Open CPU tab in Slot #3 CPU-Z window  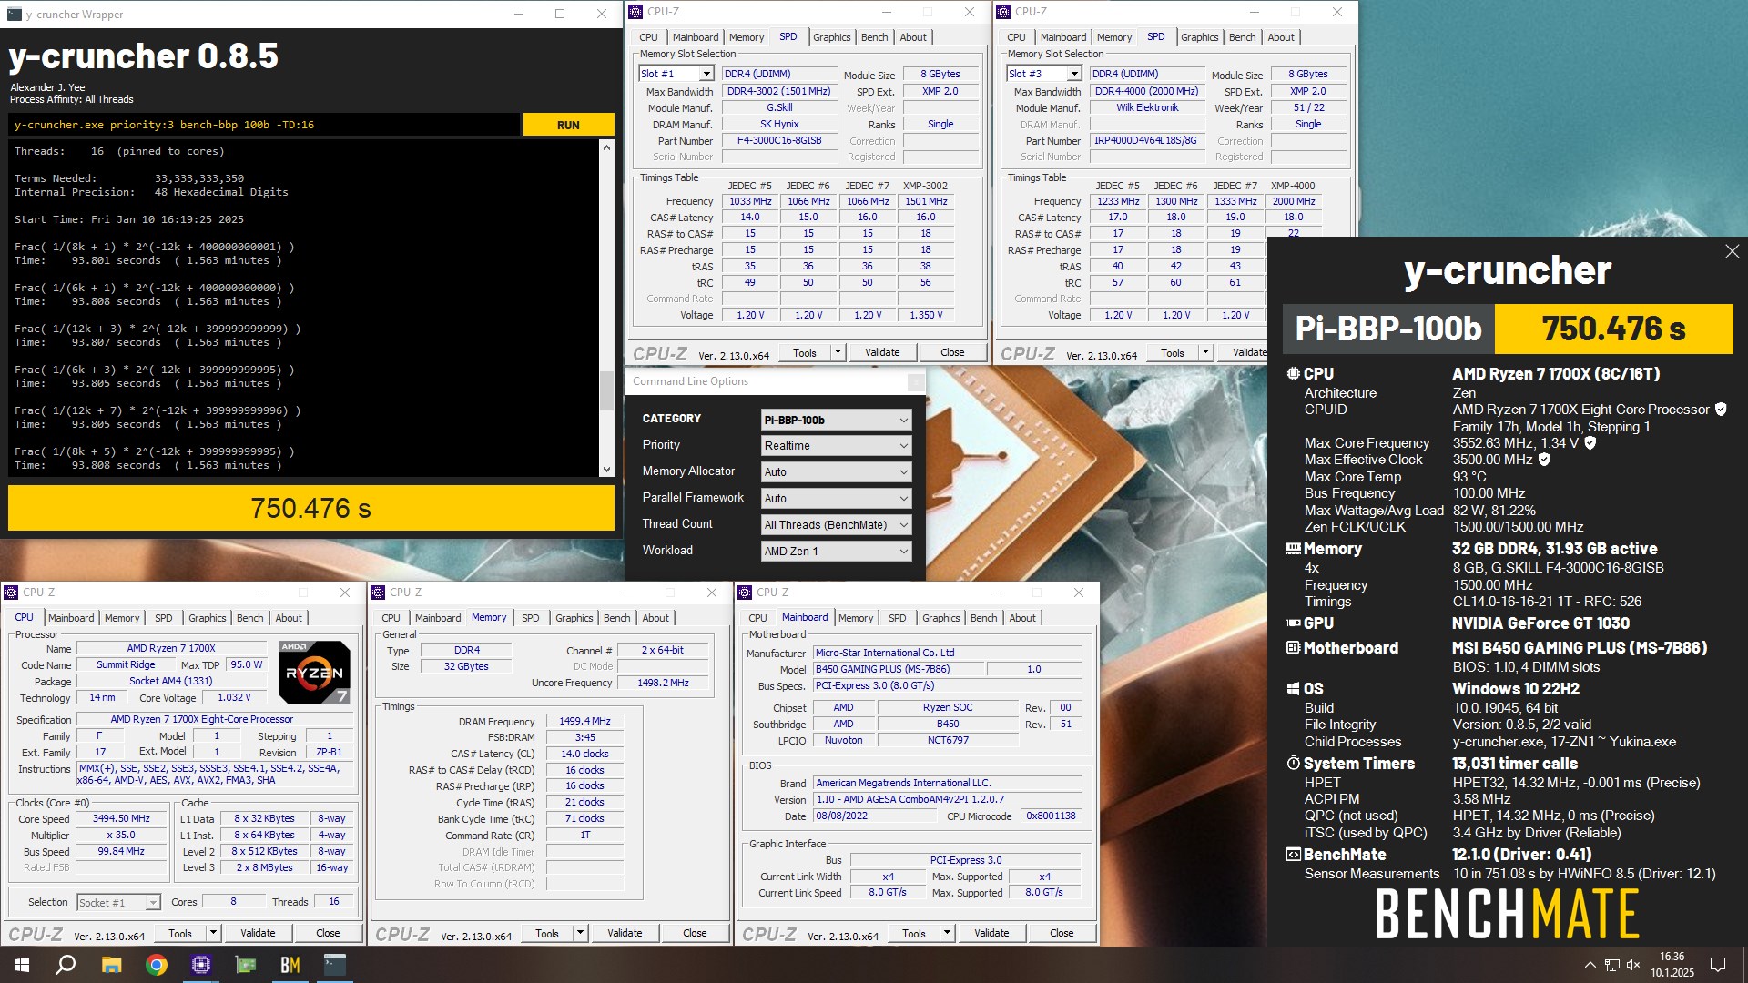pyautogui.click(x=1016, y=37)
